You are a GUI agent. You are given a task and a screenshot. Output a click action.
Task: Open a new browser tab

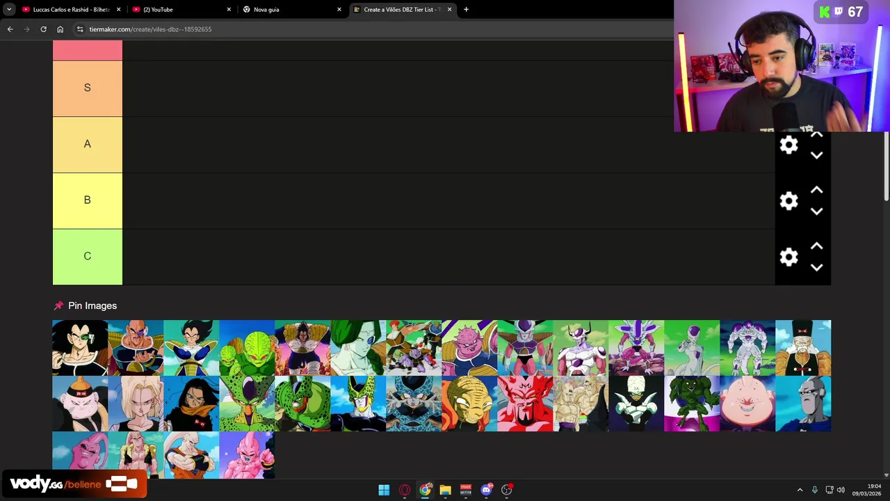pyautogui.click(x=466, y=10)
